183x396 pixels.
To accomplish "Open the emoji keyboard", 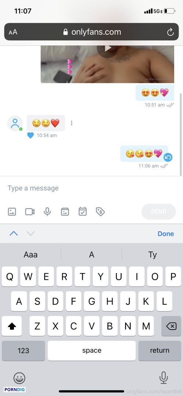I will pos(19,378).
